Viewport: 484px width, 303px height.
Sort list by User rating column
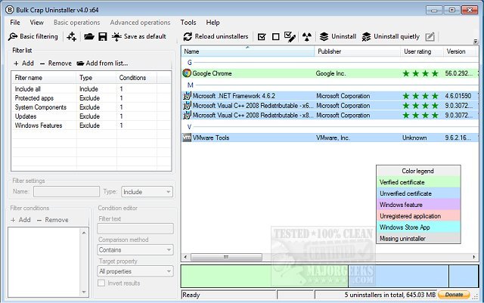(422, 51)
